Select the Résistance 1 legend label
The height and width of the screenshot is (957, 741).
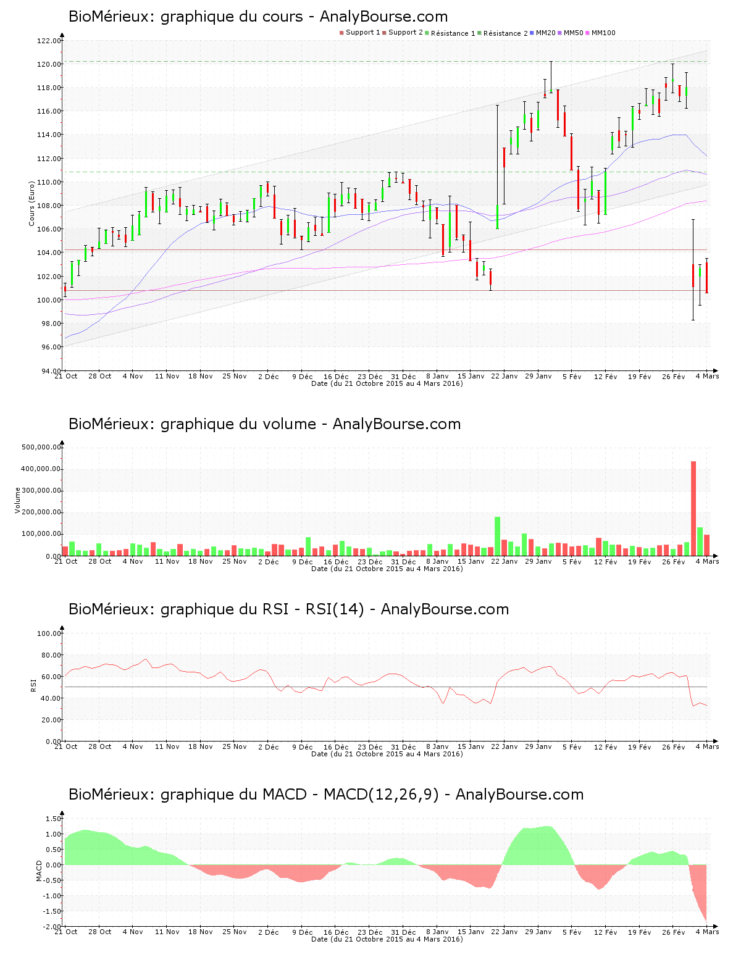453,33
